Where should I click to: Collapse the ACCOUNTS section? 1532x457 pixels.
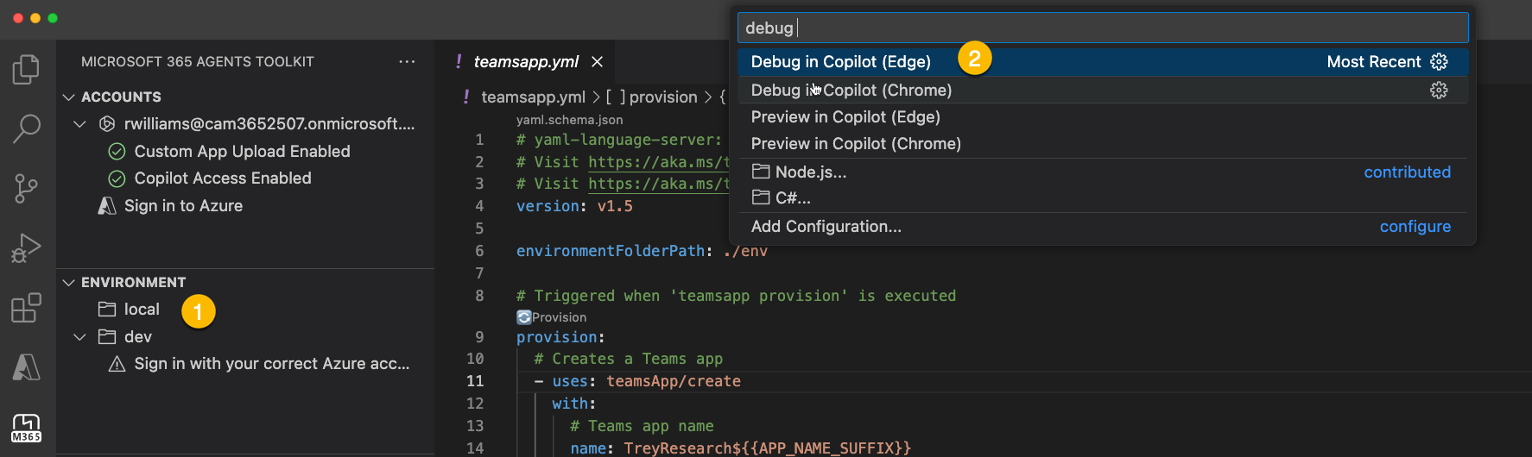pyautogui.click(x=69, y=97)
